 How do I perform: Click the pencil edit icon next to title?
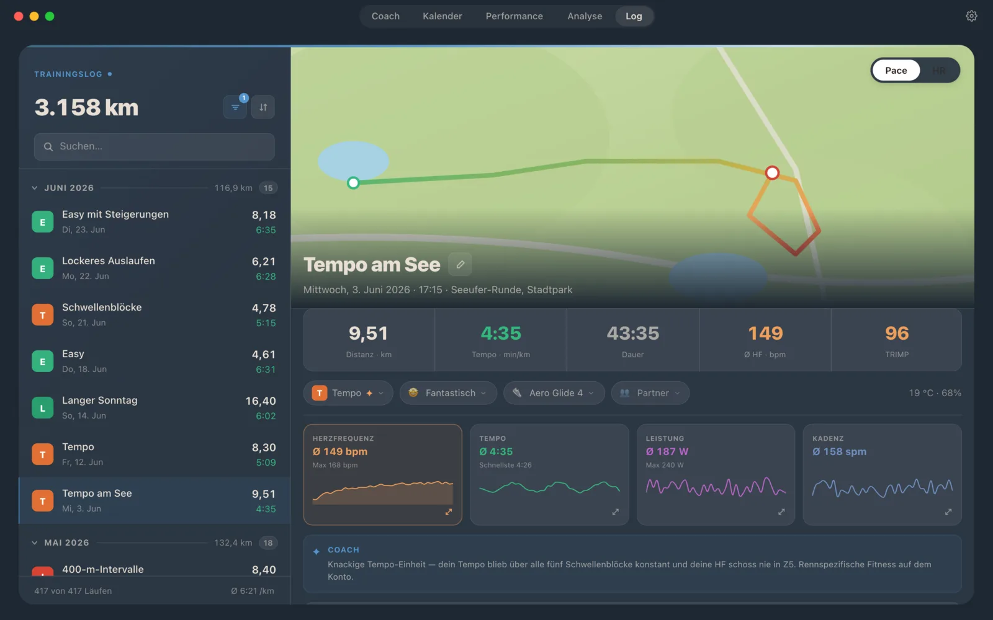click(460, 264)
